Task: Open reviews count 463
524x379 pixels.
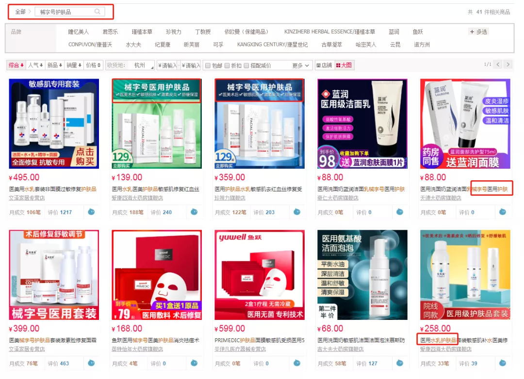Action: (x=65, y=363)
